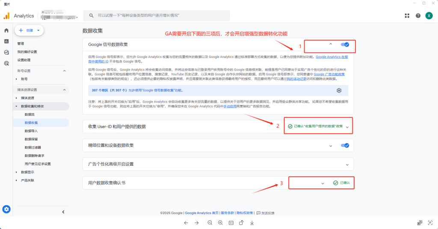Zoom in the image viewer
The height and width of the screenshot is (229, 438).
click(220, 223)
